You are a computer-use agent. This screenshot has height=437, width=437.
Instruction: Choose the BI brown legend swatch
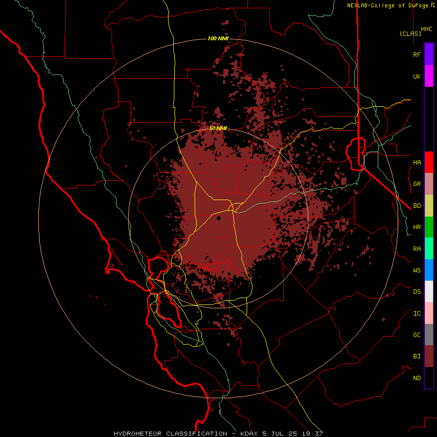(x=429, y=356)
